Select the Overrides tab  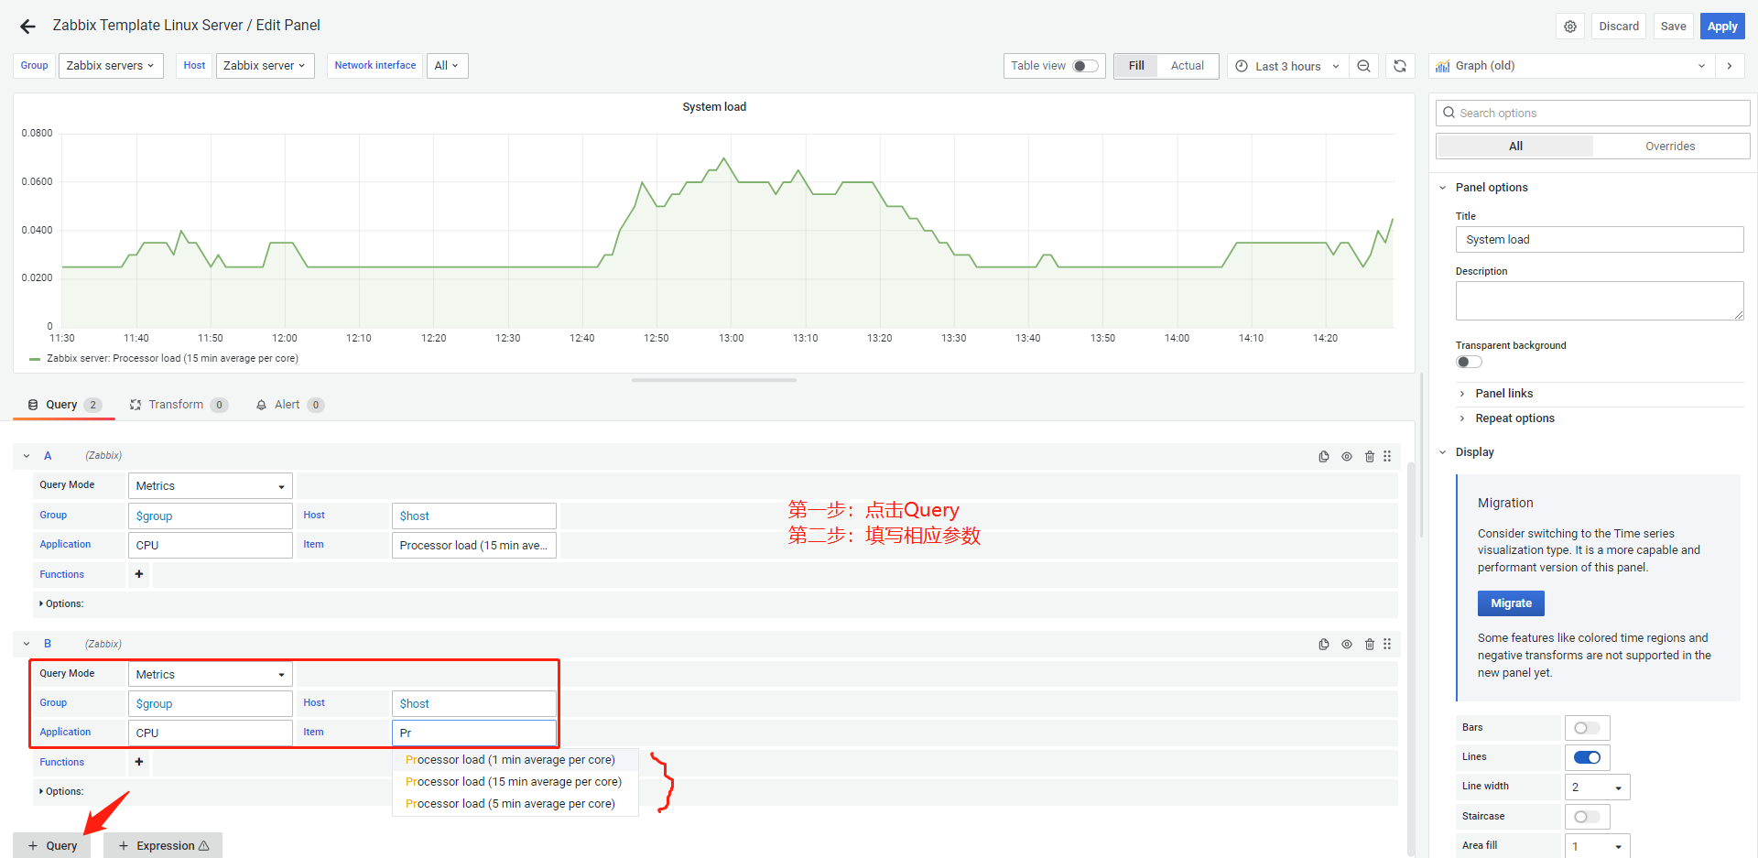point(1670,147)
